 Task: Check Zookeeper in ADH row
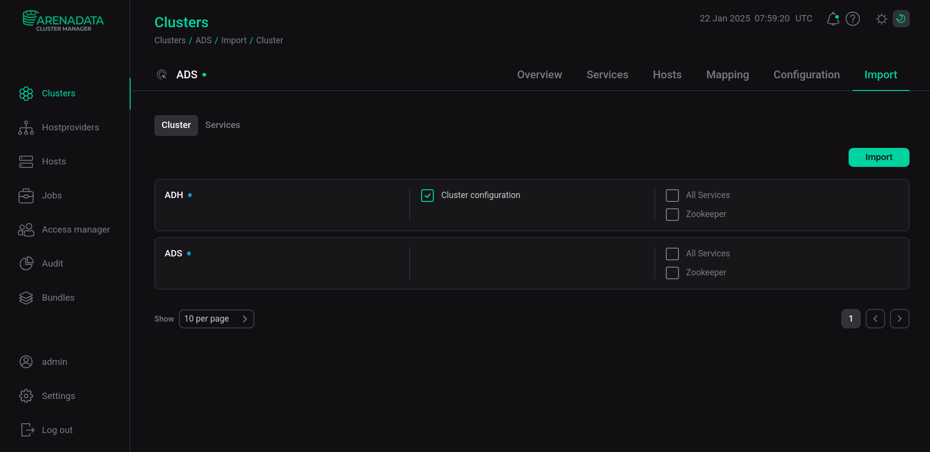click(672, 215)
